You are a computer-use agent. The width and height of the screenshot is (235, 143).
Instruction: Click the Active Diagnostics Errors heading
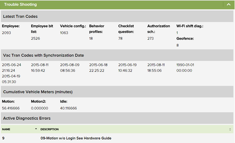[26, 118]
